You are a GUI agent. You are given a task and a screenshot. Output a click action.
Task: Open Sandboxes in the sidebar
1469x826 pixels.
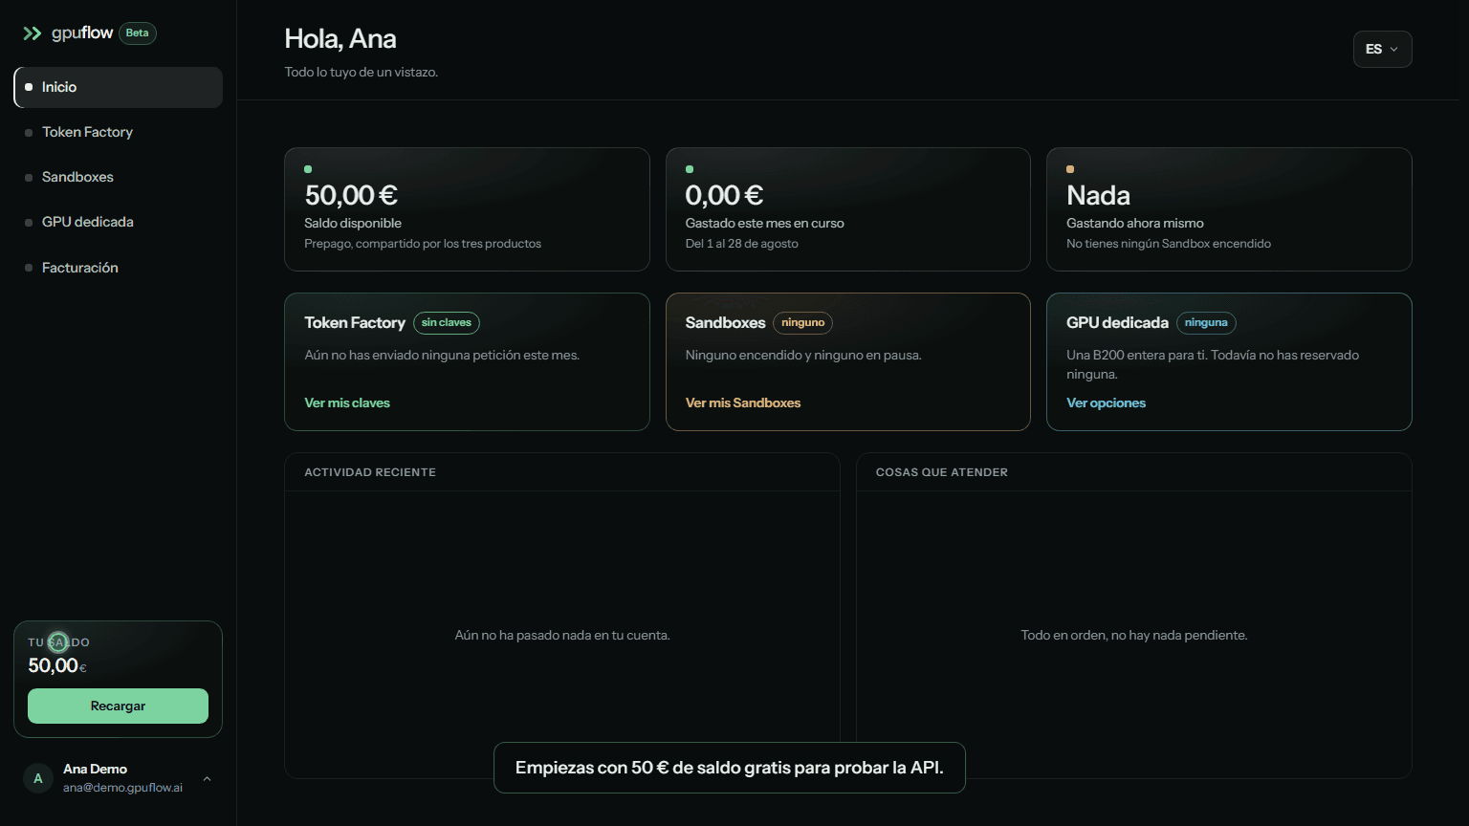pyautogui.click(x=119, y=177)
